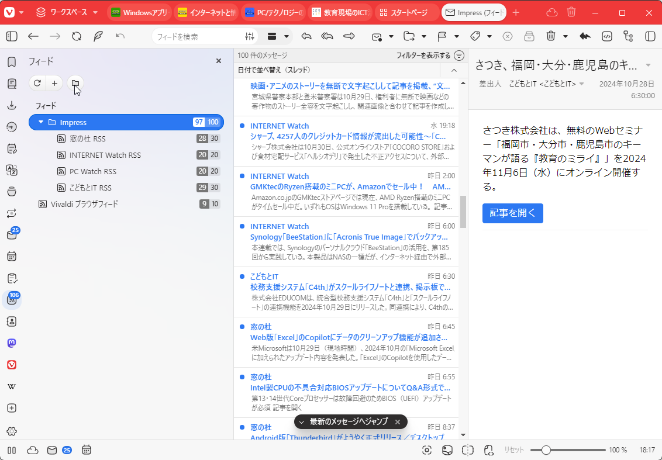Screen dimensions: 662x460
Task: Mark the GMKtec message read via its blue dot
Action: pyautogui.click(x=242, y=177)
